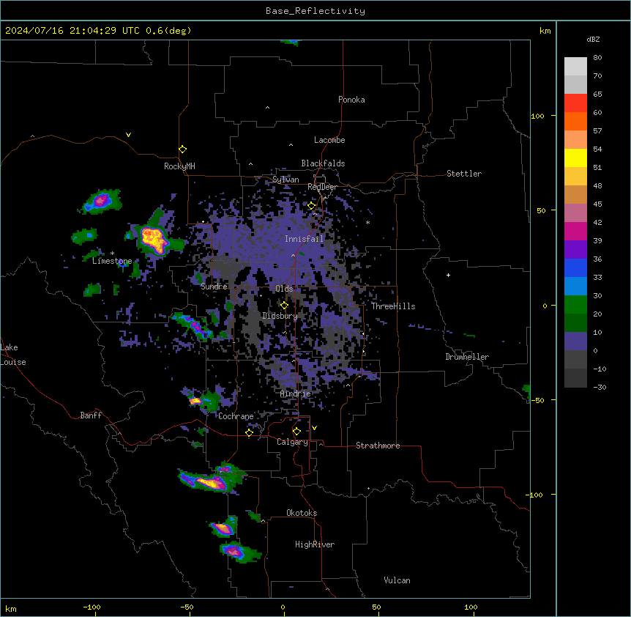Select the purple 39-36 dBZ legend swatch
Viewport: 631px width, 617px height.
click(575, 249)
